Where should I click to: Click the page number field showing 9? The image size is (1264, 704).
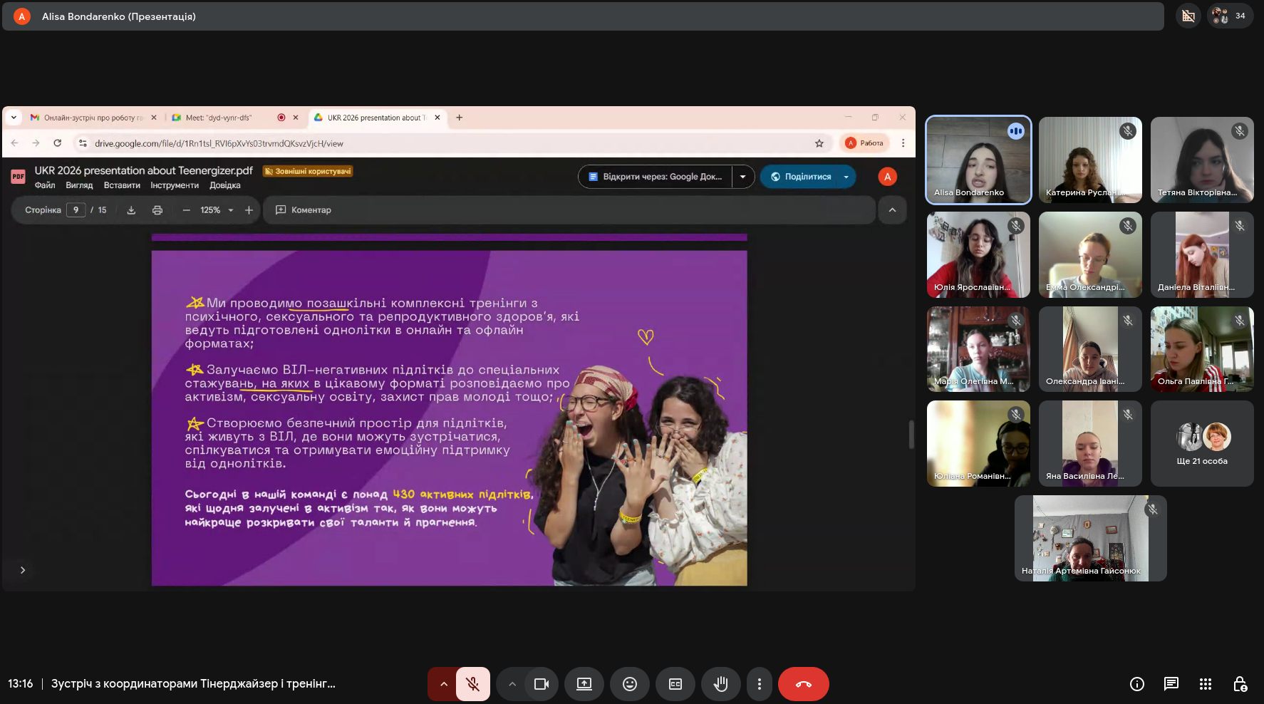click(x=76, y=210)
